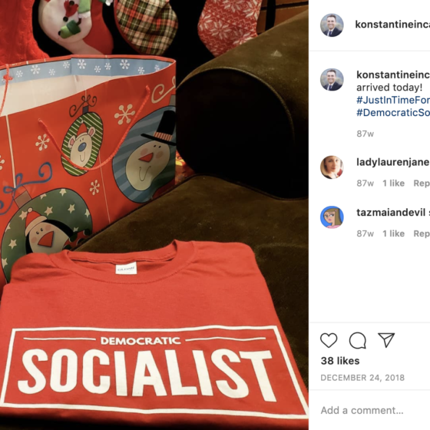430x430 pixels.
Task: View ladylaurenjane's profile avatar
Action: [x=332, y=167]
